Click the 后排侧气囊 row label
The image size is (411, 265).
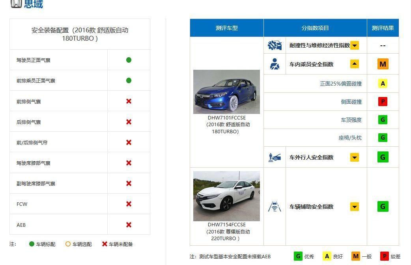pos(28,122)
